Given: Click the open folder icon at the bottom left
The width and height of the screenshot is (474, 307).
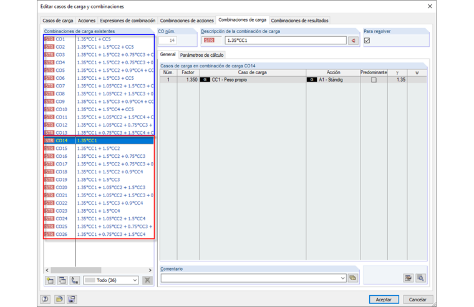Looking at the screenshot, I should tap(59, 300).
